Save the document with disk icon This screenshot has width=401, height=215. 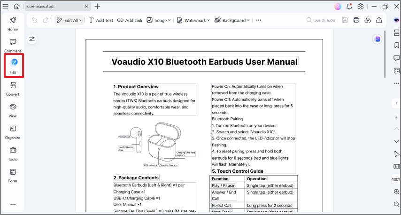click(x=345, y=20)
